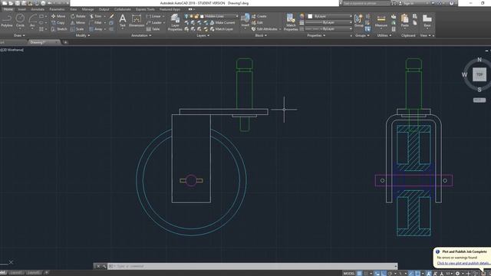Click the Stretch tool

[x=59, y=29]
